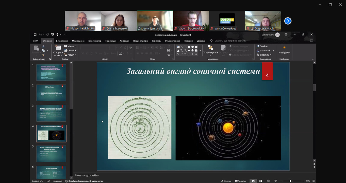
Task: Select the Format Painter brush icon
Action: coord(43,55)
